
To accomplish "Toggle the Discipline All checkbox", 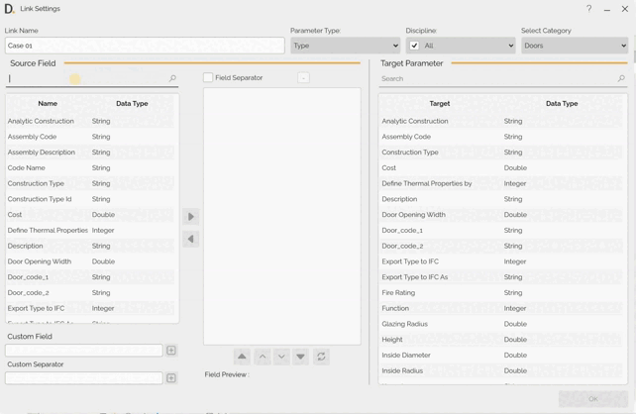I will (414, 46).
